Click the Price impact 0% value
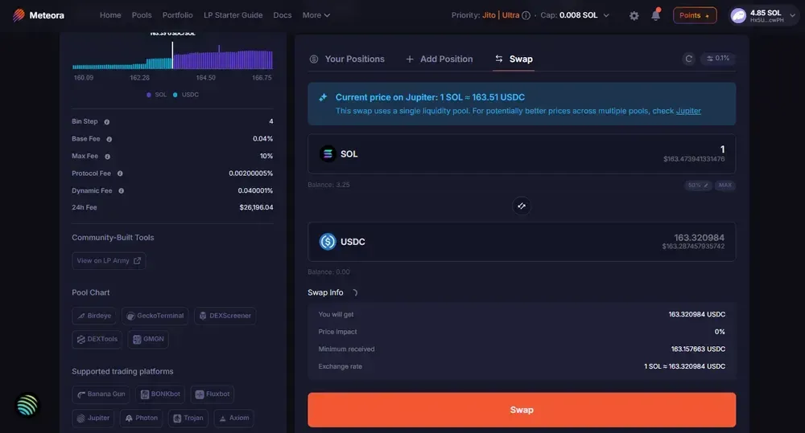 (x=720, y=332)
